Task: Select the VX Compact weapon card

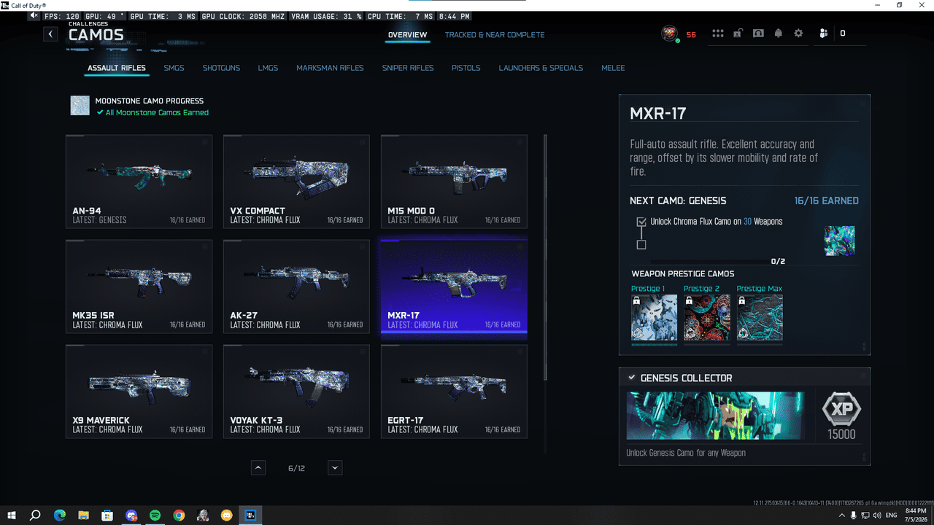Action: pyautogui.click(x=296, y=182)
